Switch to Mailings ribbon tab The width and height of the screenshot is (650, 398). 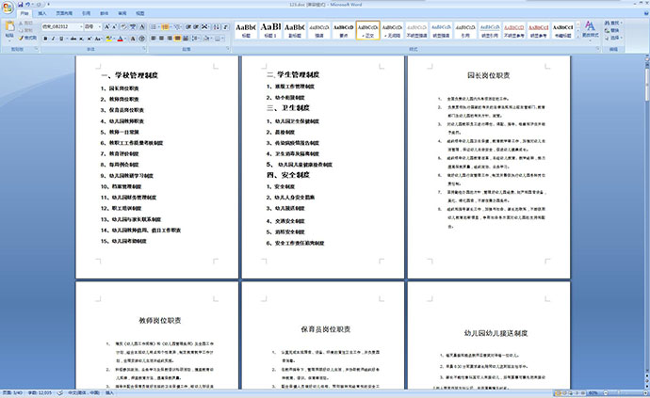pos(104,13)
